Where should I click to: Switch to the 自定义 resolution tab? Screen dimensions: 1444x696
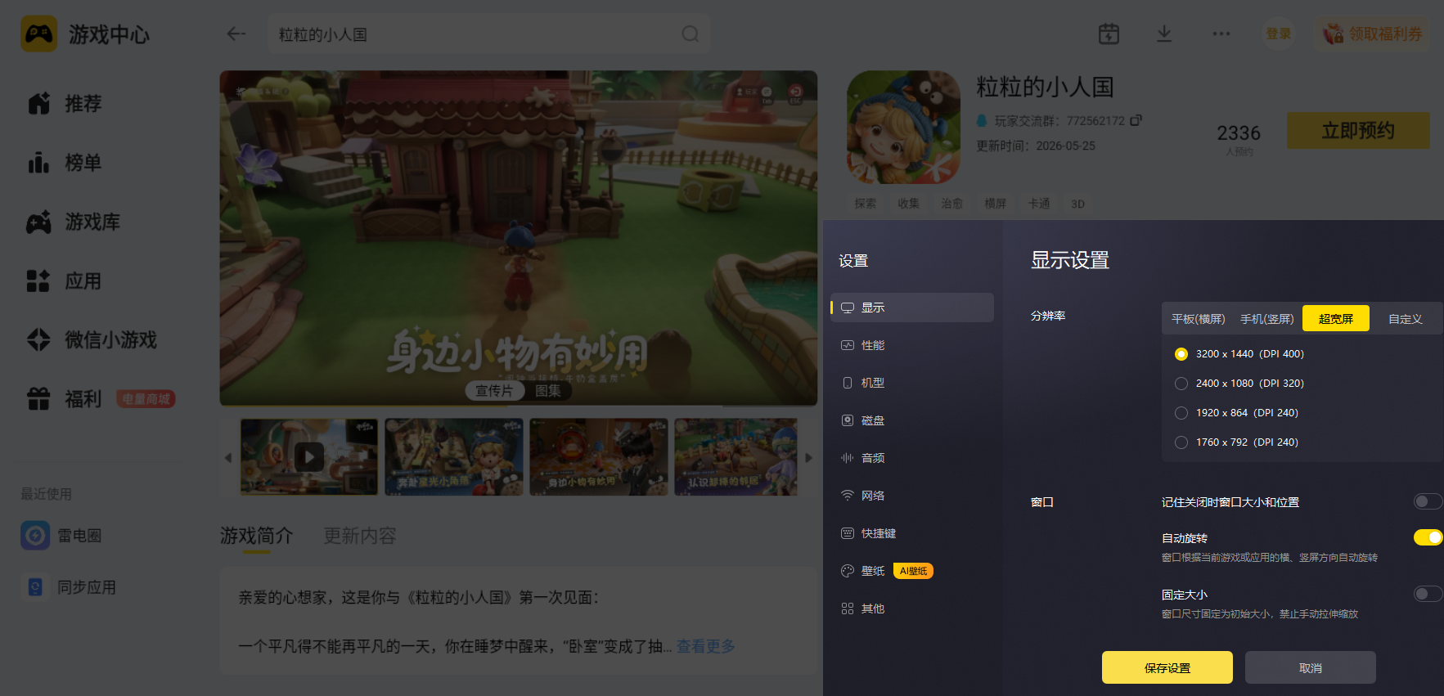(x=1406, y=319)
